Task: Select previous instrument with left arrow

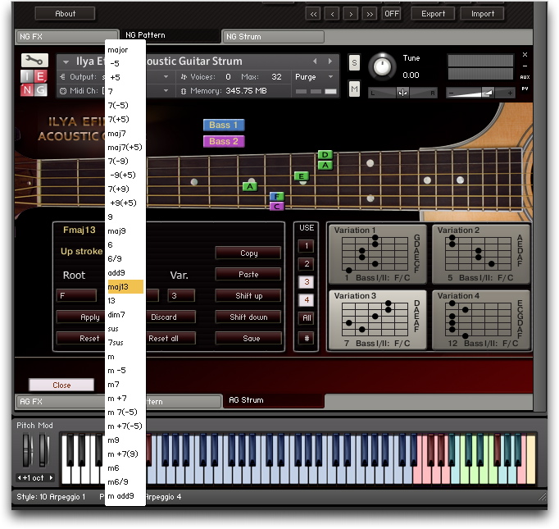Action: click(x=315, y=62)
